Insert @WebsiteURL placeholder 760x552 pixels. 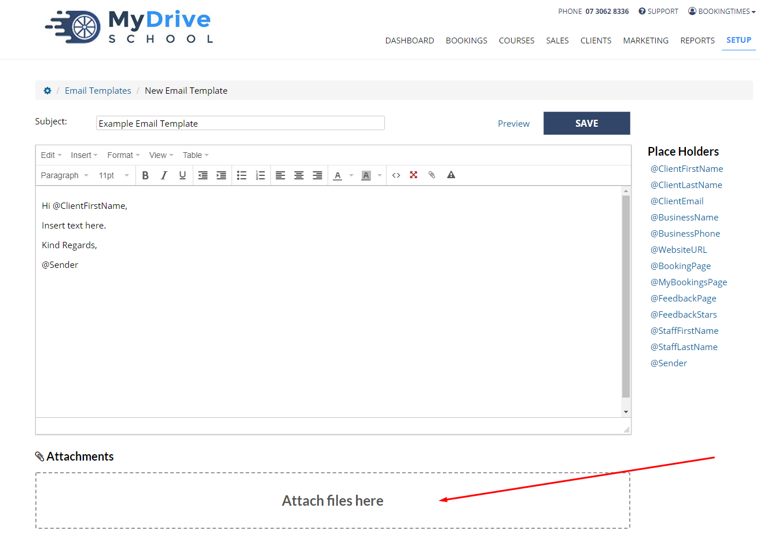click(x=678, y=250)
